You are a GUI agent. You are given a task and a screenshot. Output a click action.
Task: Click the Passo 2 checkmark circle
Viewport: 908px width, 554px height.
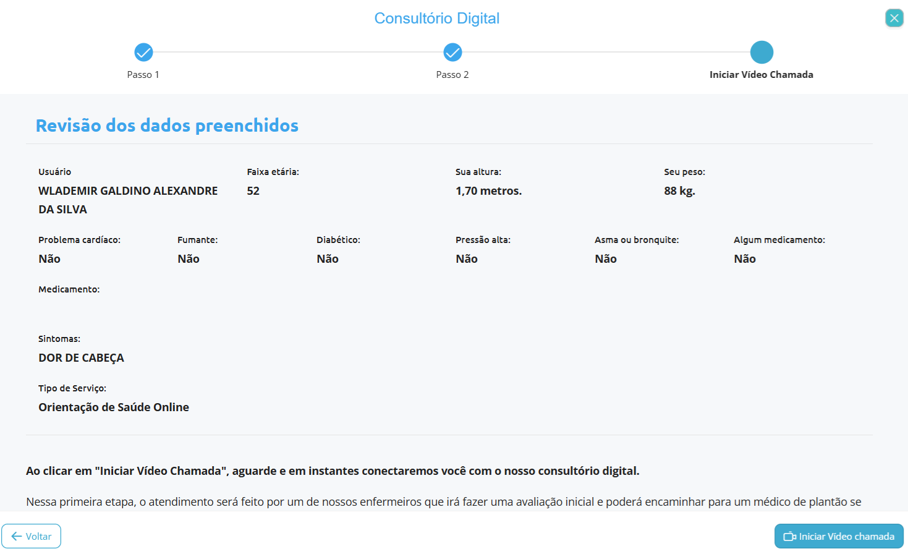[452, 53]
